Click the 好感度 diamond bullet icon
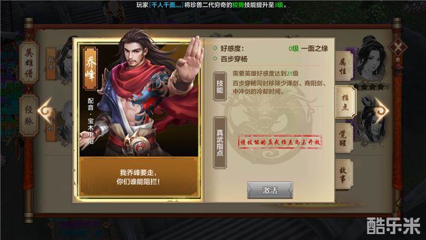This screenshot has width=426, height=240. click(x=215, y=48)
